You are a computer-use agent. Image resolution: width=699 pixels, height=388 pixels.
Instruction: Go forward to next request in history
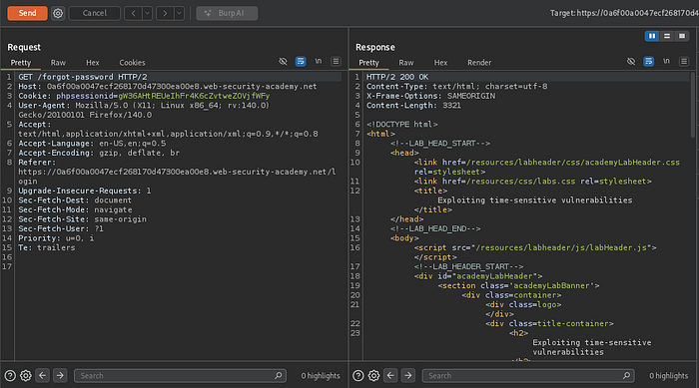[165, 13]
